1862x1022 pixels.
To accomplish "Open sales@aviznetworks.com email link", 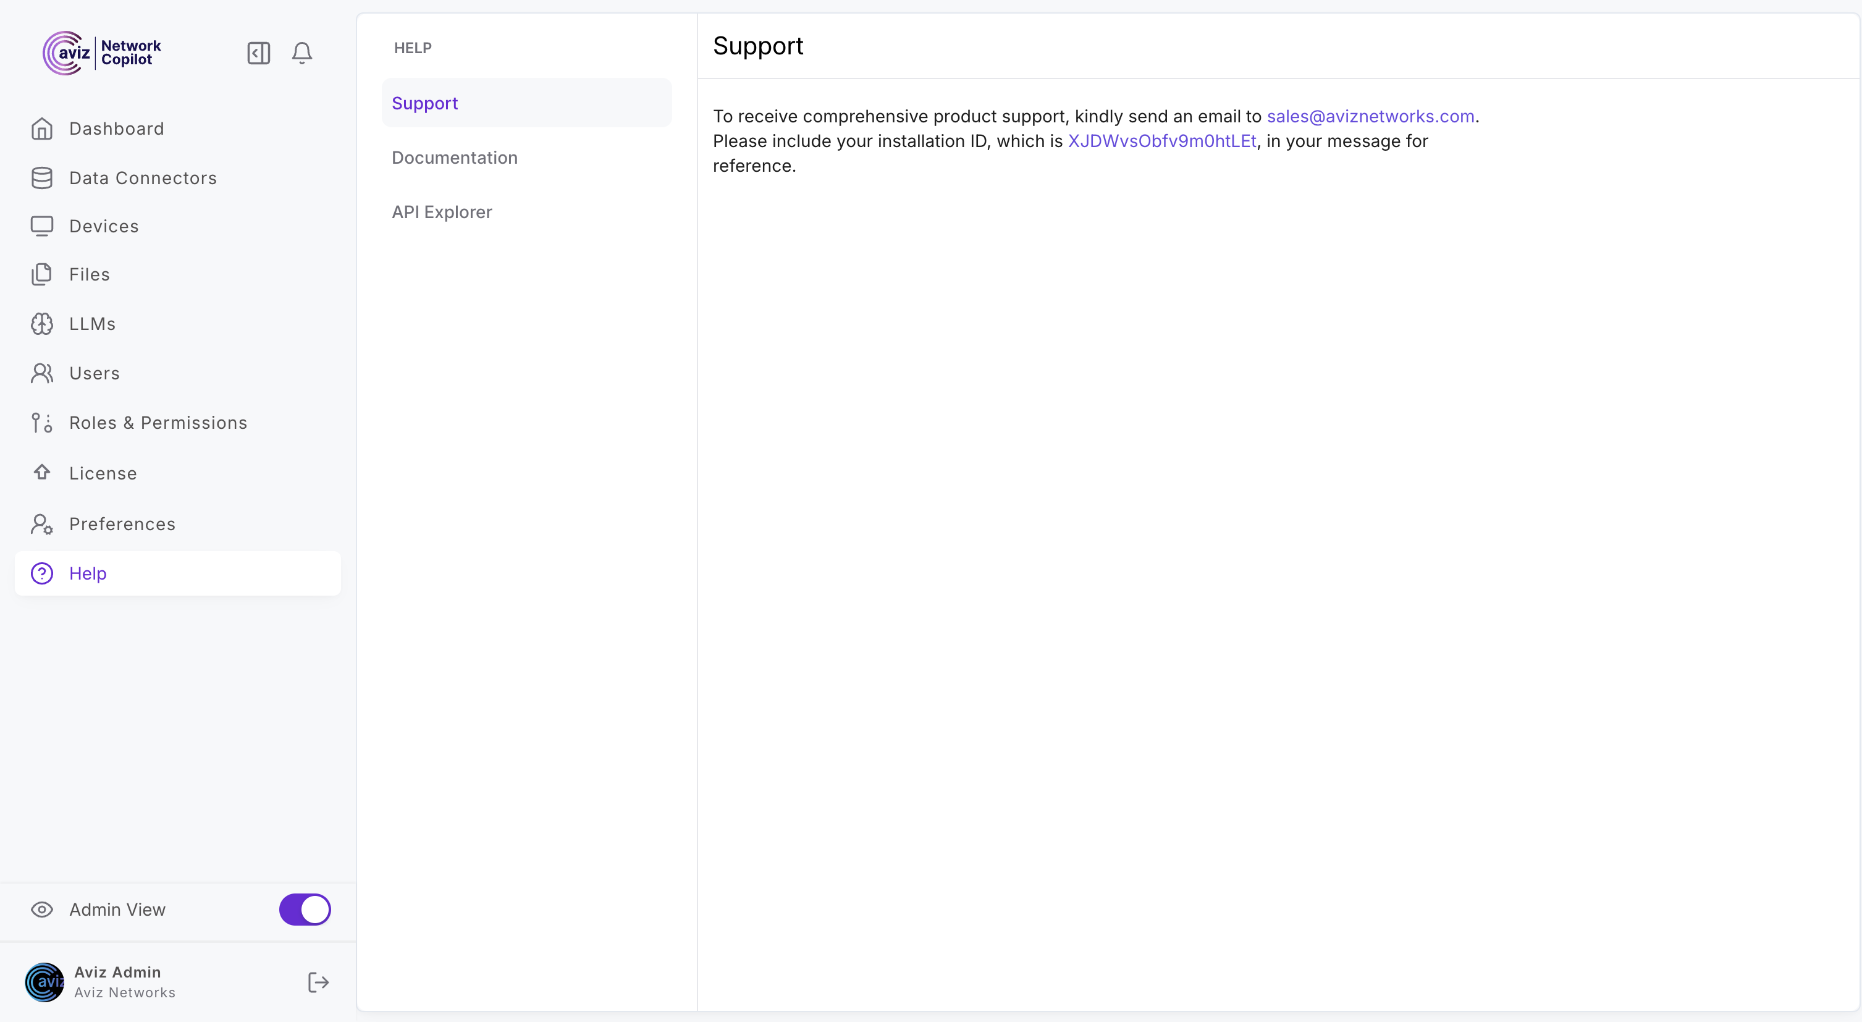I will pyautogui.click(x=1370, y=116).
